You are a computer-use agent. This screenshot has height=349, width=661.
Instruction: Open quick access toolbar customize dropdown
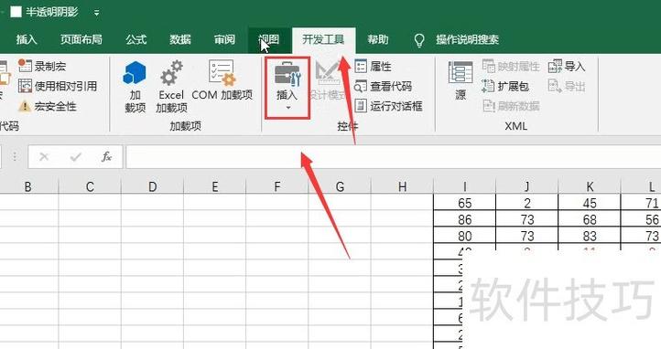coord(96,13)
